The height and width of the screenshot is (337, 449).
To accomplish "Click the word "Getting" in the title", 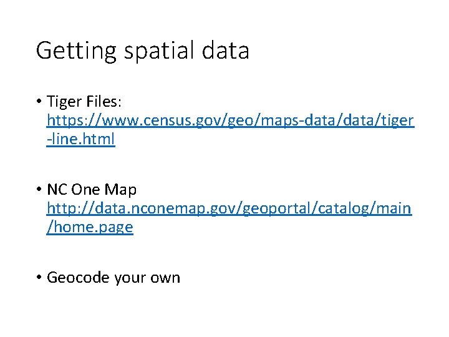I will [76, 52].
